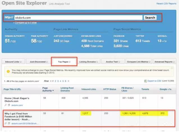
Task: Go to the First page link
Action: click(46, 81)
